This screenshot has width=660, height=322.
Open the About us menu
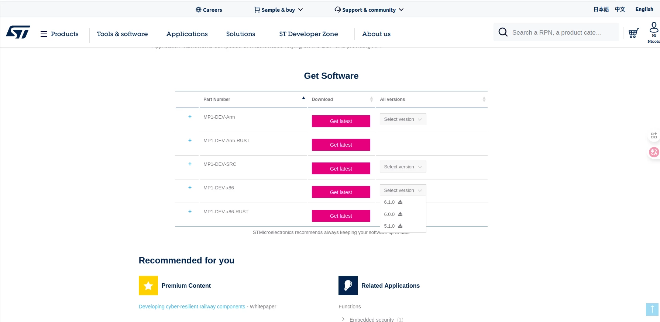tap(376, 34)
